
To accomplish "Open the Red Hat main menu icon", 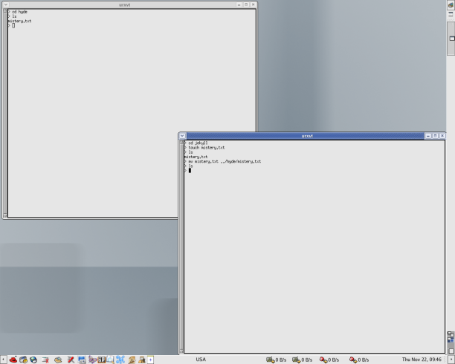I will (x=13, y=360).
